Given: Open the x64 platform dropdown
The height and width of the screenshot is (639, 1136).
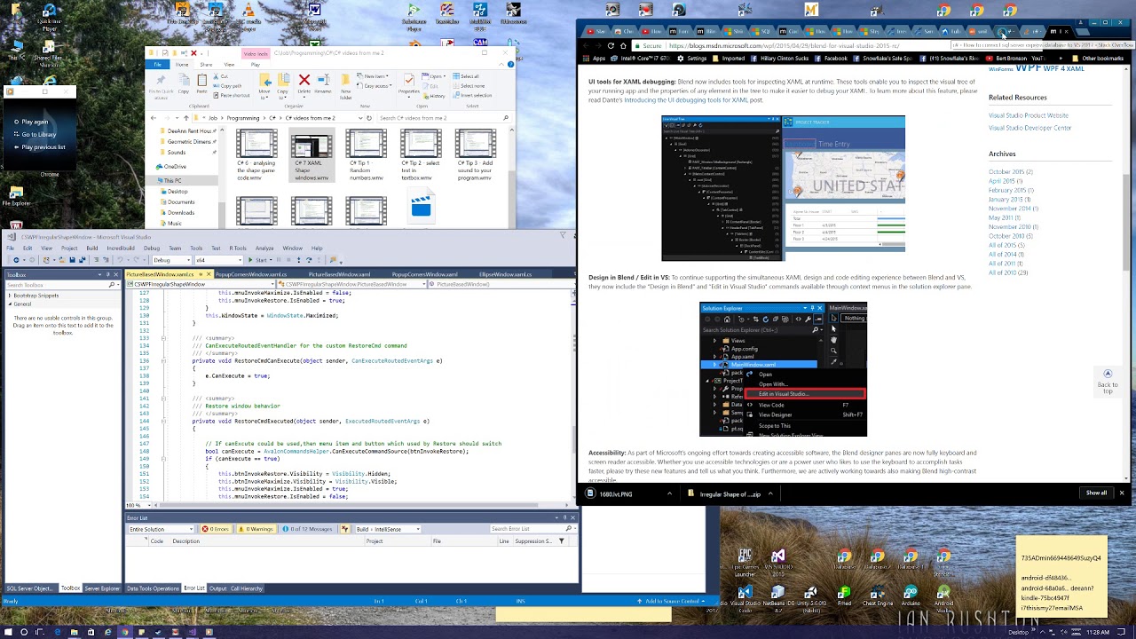Looking at the screenshot, I should coord(218,260).
